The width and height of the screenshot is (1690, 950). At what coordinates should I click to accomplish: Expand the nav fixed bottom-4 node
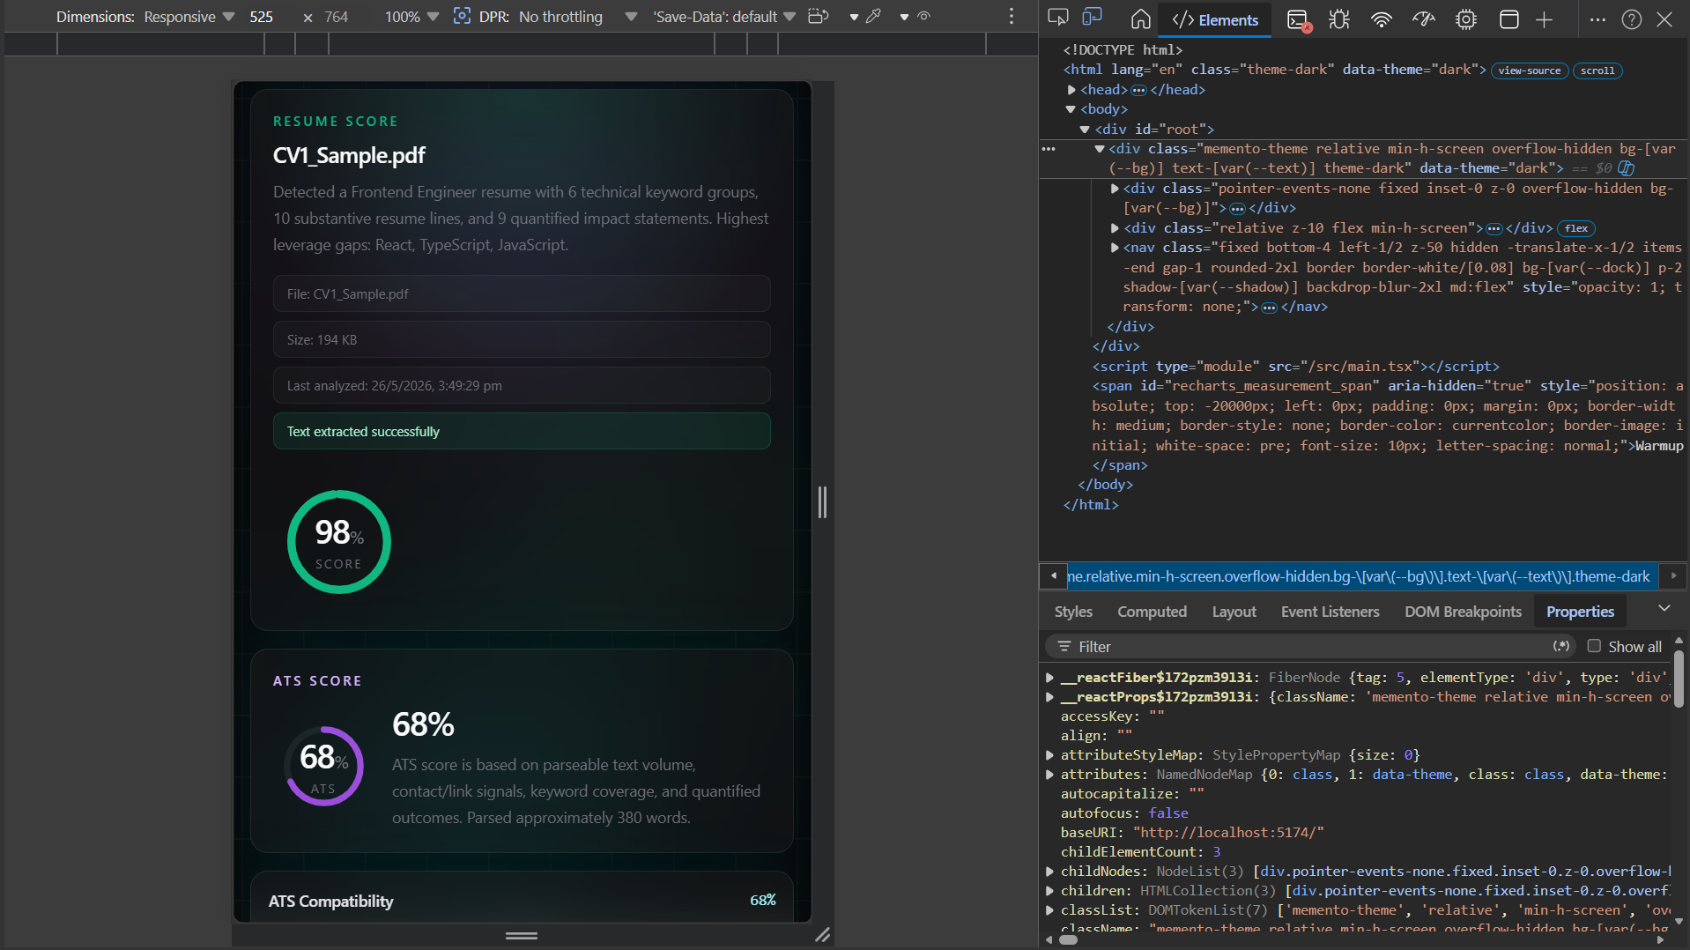pyautogui.click(x=1115, y=248)
